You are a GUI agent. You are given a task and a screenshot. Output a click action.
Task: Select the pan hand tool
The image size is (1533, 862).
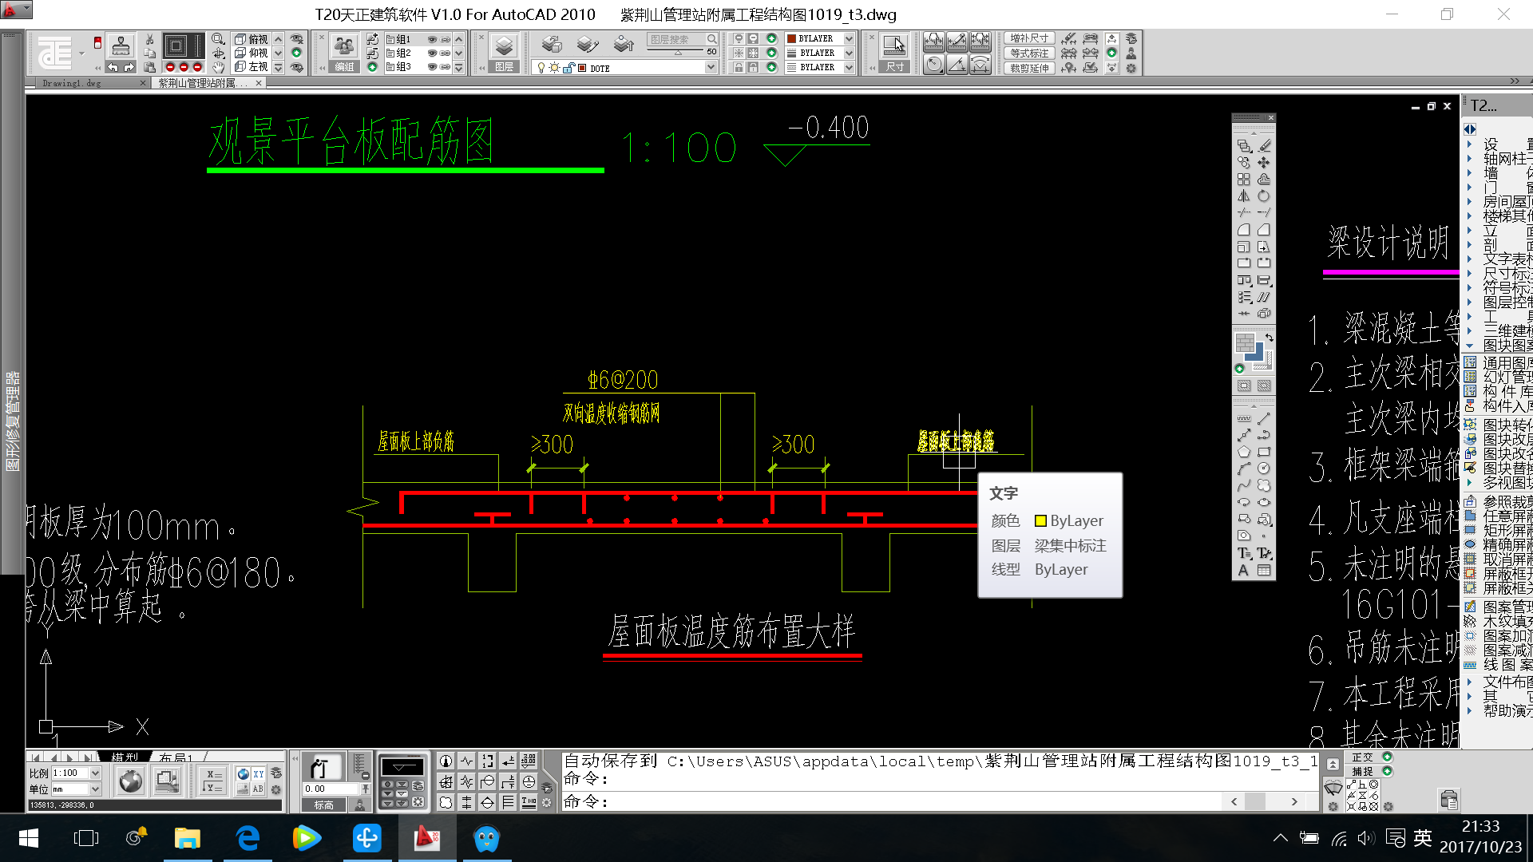(219, 68)
